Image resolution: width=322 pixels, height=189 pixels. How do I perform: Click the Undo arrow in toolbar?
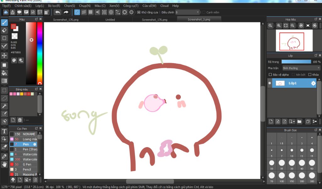tap(58, 12)
